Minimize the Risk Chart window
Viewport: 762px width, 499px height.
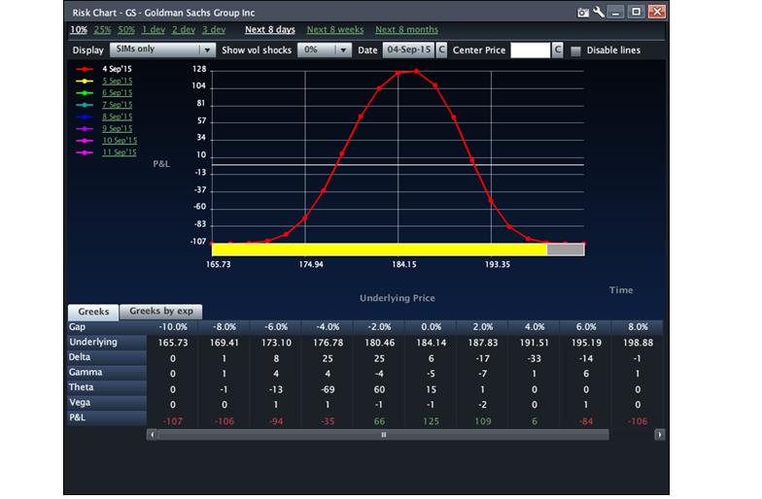pos(617,13)
